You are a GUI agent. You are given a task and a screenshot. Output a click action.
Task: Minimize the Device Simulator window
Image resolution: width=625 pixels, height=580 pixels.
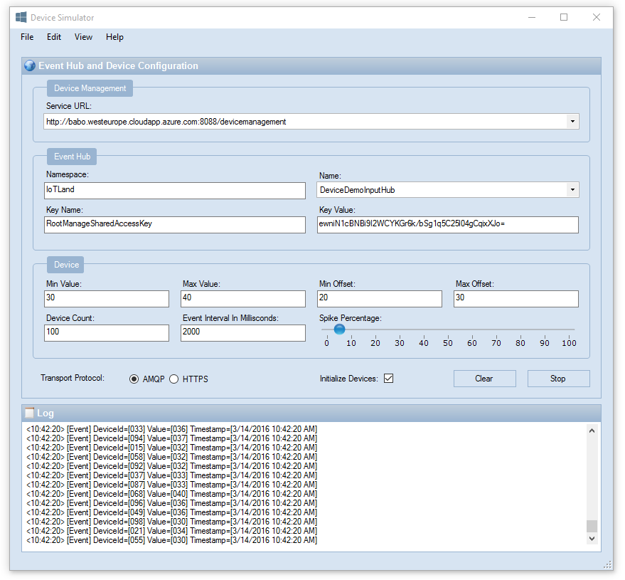(532, 18)
